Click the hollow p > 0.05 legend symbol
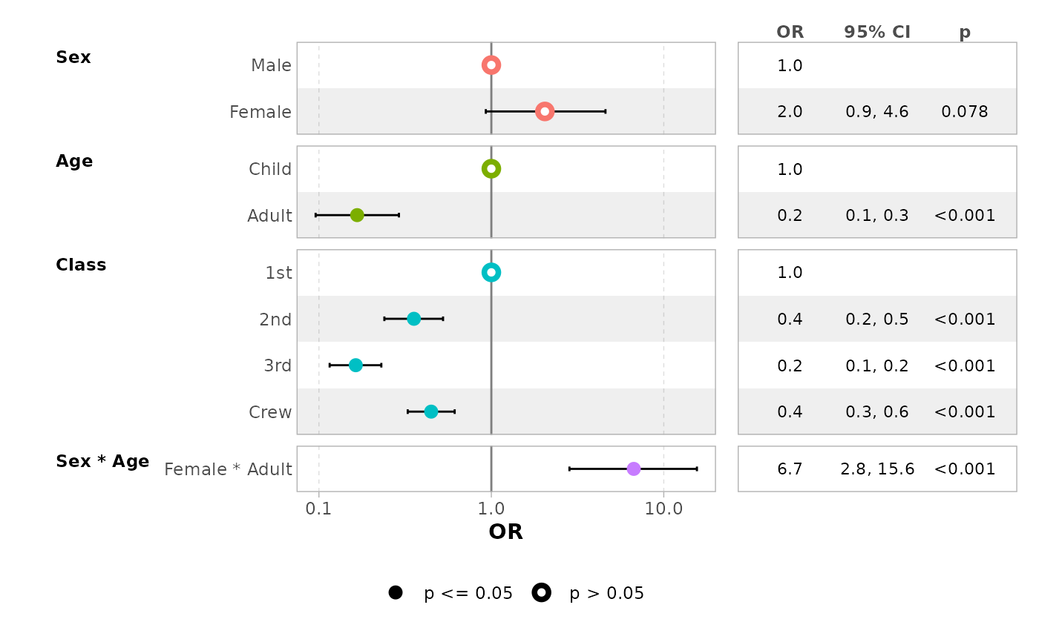This screenshot has width=1039, height=642. point(542,592)
